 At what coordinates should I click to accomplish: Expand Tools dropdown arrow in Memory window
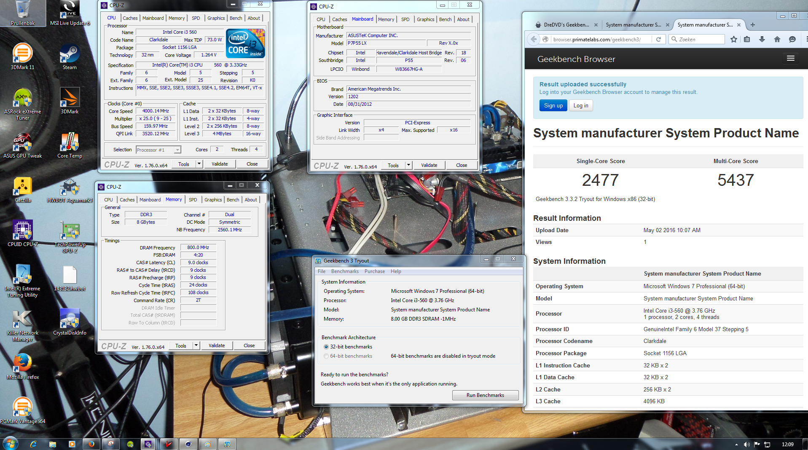196,346
